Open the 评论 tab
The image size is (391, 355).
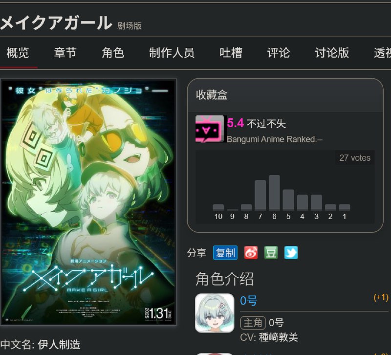279,53
